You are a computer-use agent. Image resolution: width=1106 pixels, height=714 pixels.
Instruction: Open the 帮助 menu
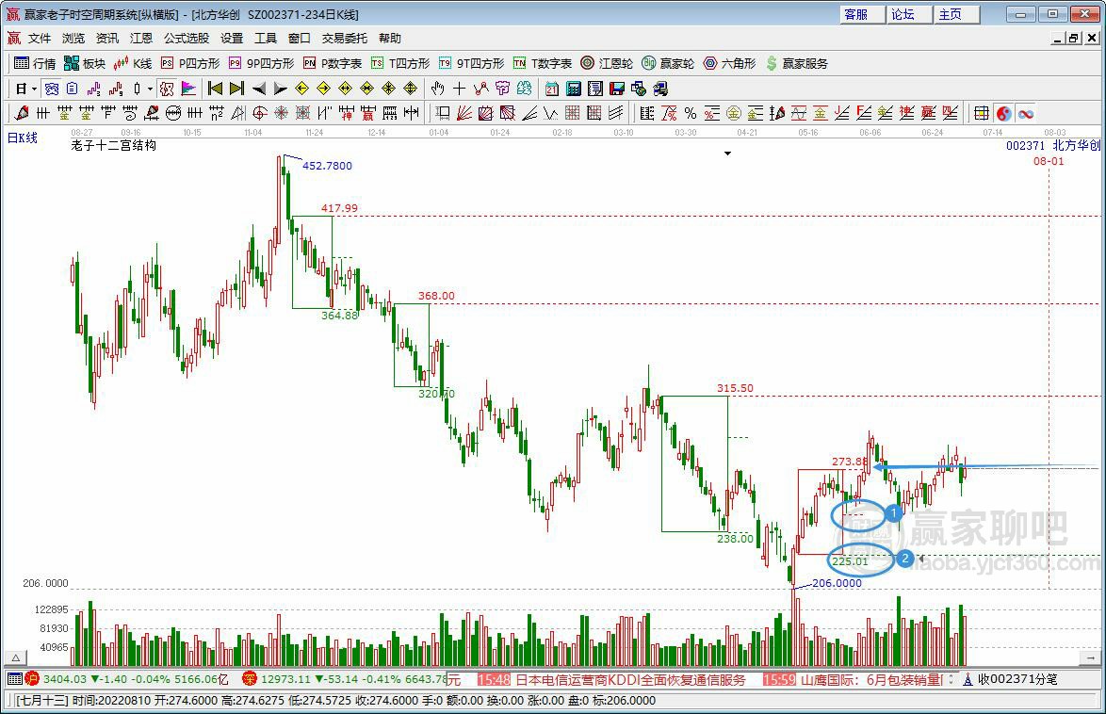[x=389, y=38]
